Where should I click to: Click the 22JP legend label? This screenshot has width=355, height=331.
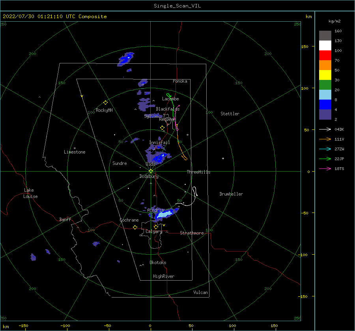tap(339, 159)
